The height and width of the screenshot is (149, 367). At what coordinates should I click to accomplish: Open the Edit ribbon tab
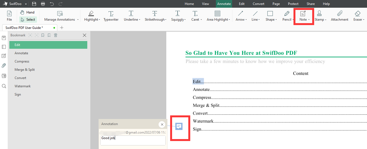[x=242, y=4]
